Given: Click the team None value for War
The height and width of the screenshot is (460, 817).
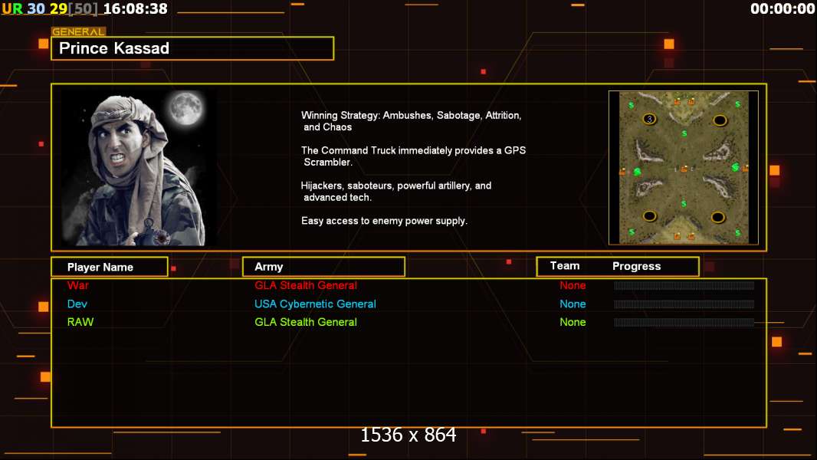Looking at the screenshot, I should 573,285.
